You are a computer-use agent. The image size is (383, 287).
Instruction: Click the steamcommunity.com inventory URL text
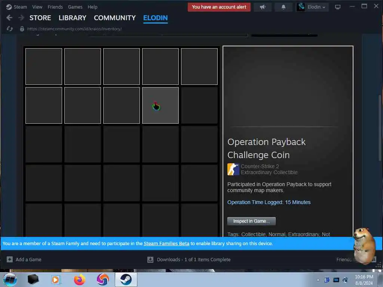pos(74,29)
